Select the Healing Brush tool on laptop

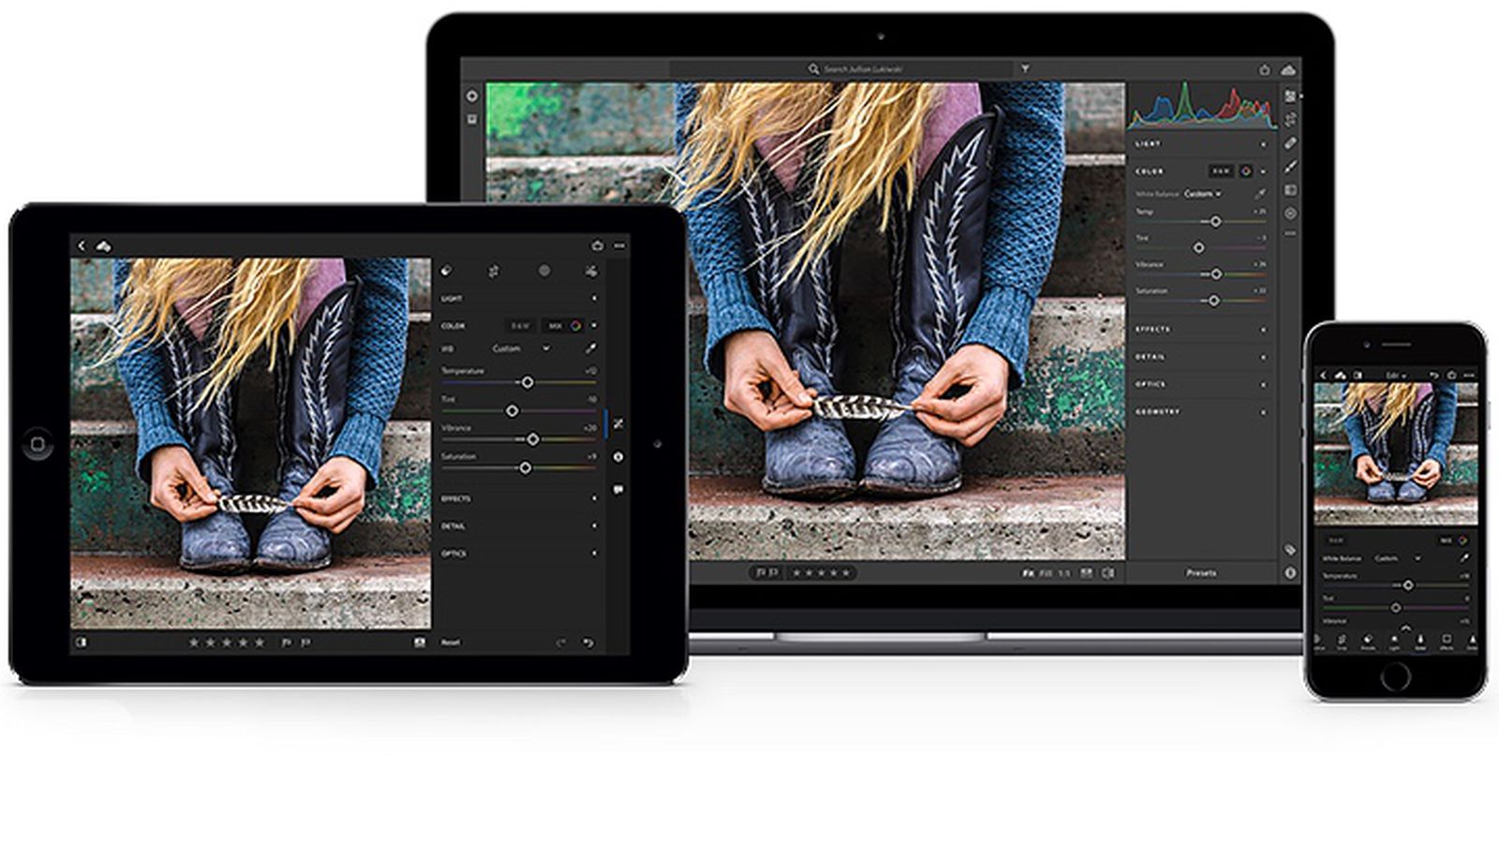click(x=1290, y=143)
